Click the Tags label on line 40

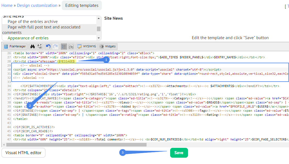(203, 111)
